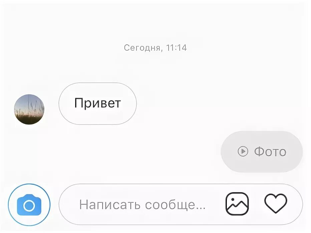Click the incoming Привет bubble outline

coord(97,103)
